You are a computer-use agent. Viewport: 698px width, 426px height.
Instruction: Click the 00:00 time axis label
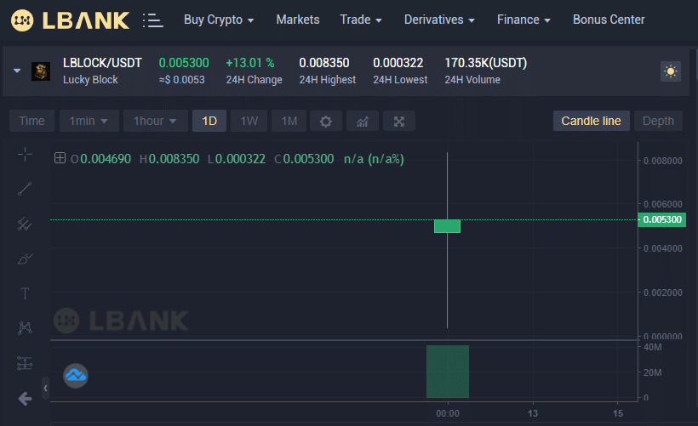(448, 413)
